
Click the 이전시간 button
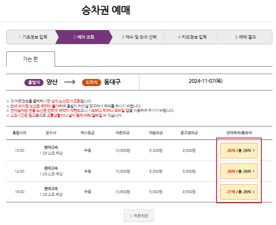(x=139, y=216)
